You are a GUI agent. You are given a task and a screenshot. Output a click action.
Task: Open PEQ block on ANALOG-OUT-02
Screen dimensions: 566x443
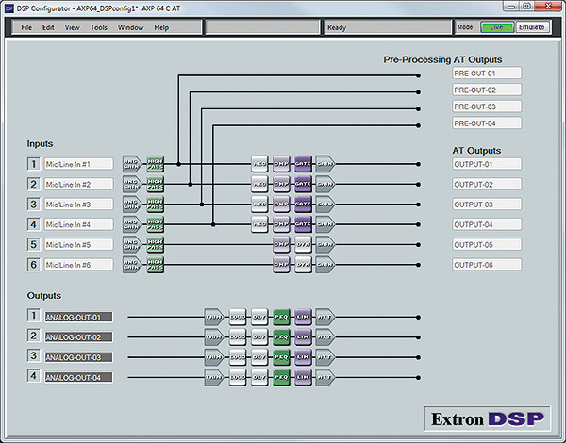coord(281,337)
